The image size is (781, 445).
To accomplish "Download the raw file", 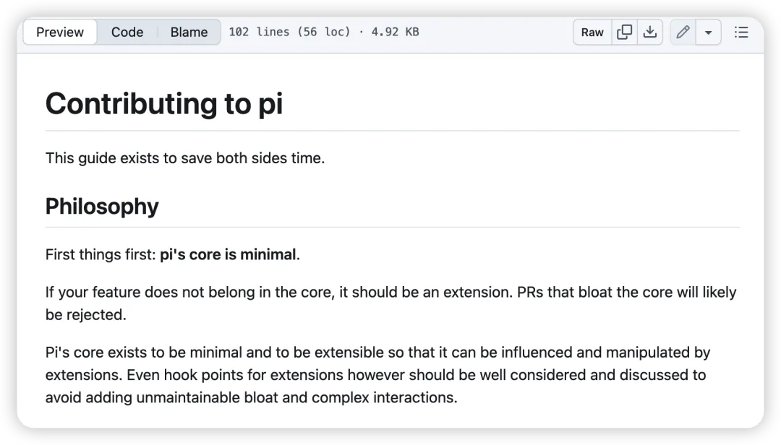I will (x=649, y=33).
